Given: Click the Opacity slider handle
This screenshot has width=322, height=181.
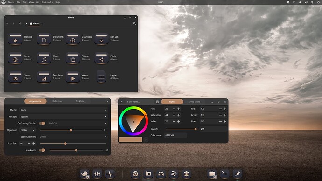Looking at the screenshot, I should click(x=196, y=129).
